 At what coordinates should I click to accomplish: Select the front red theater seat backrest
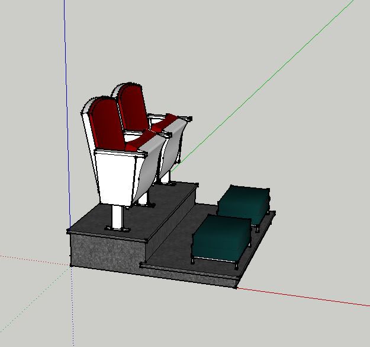tap(107, 124)
